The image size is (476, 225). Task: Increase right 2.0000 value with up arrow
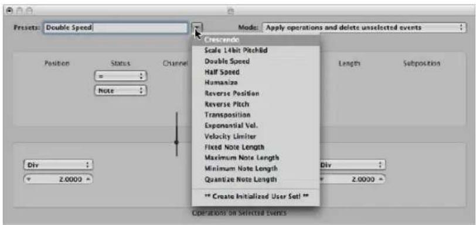(x=380, y=179)
